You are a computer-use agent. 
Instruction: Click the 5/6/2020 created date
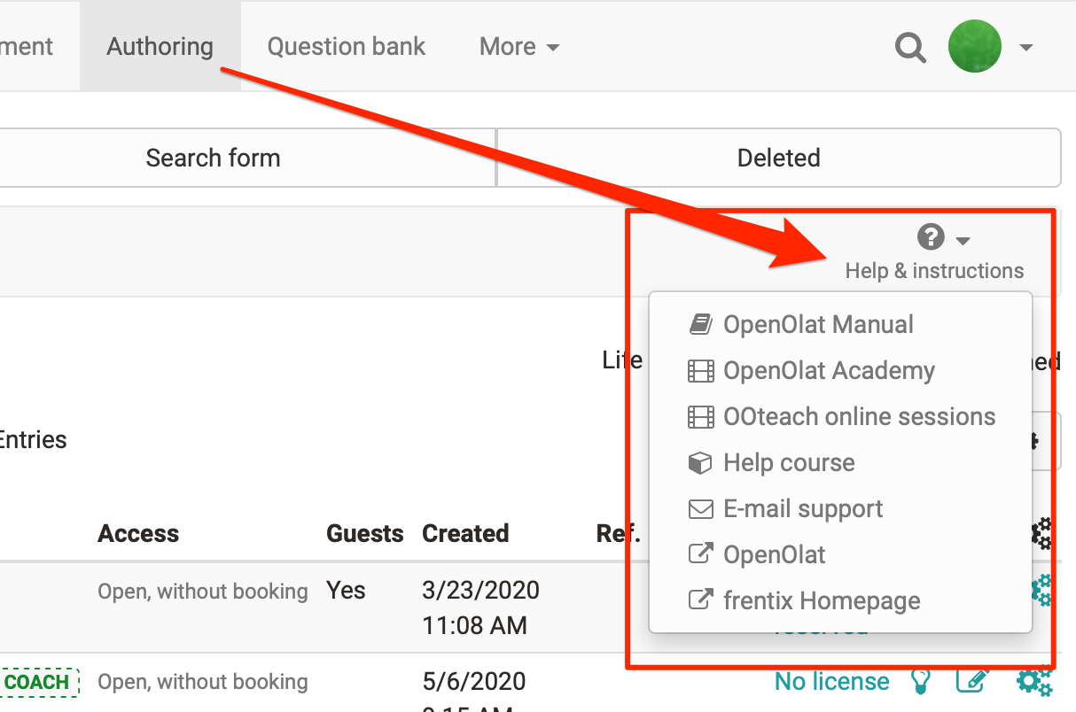click(x=474, y=681)
